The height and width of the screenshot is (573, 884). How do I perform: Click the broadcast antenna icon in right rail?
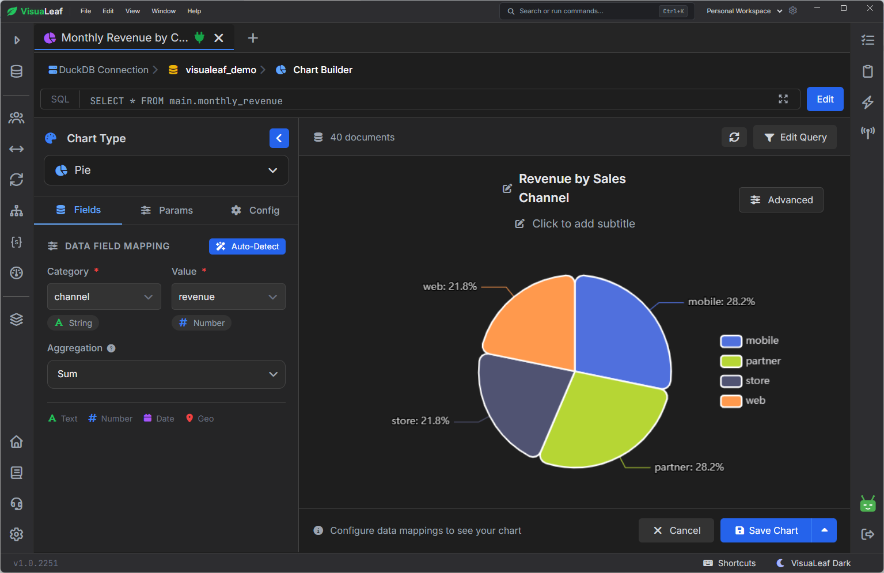click(868, 133)
